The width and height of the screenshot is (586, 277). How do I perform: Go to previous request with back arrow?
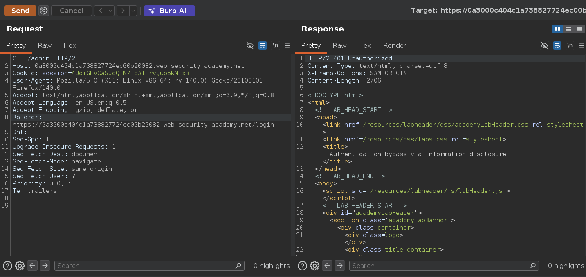101,11
